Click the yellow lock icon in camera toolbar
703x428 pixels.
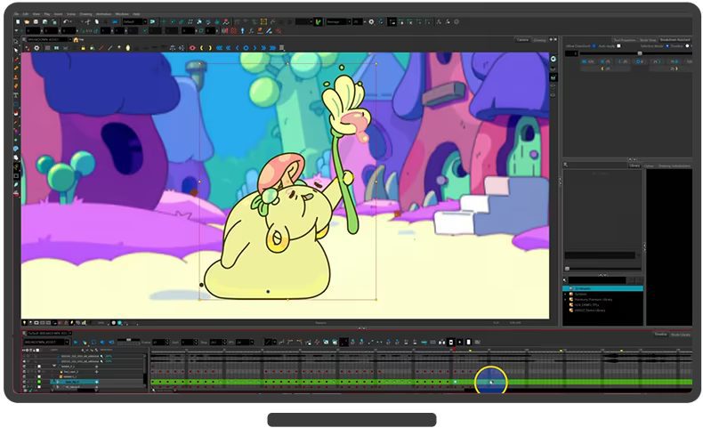tap(83, 47)
